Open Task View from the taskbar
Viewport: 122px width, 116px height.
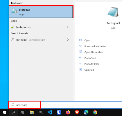[x=22, y=112]
